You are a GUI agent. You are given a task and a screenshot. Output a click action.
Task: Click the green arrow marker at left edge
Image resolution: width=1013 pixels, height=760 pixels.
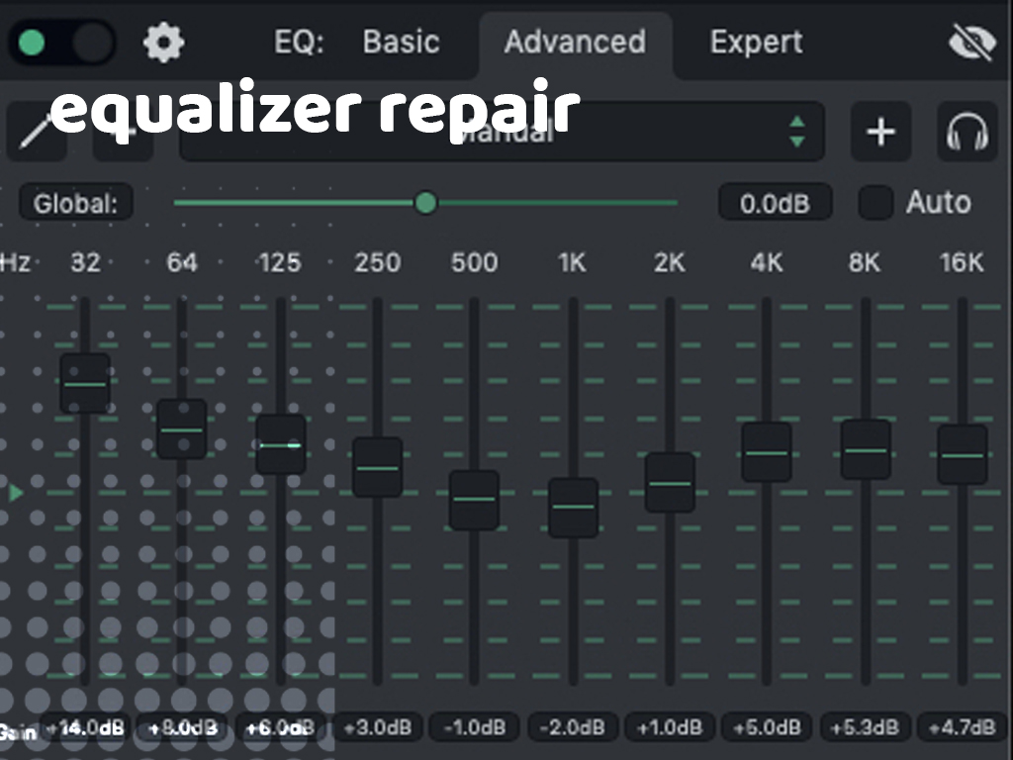click(16, 492)
